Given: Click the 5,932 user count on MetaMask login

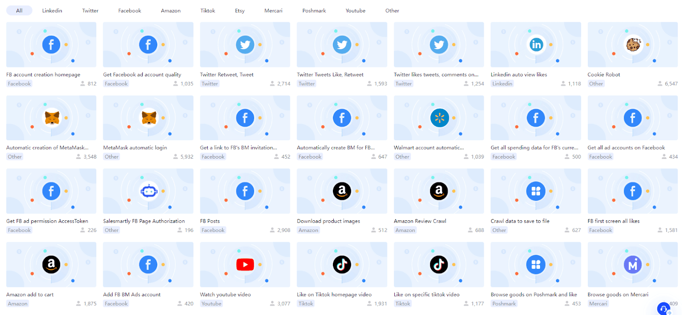Looking at the screenshot, I should 187,157.
